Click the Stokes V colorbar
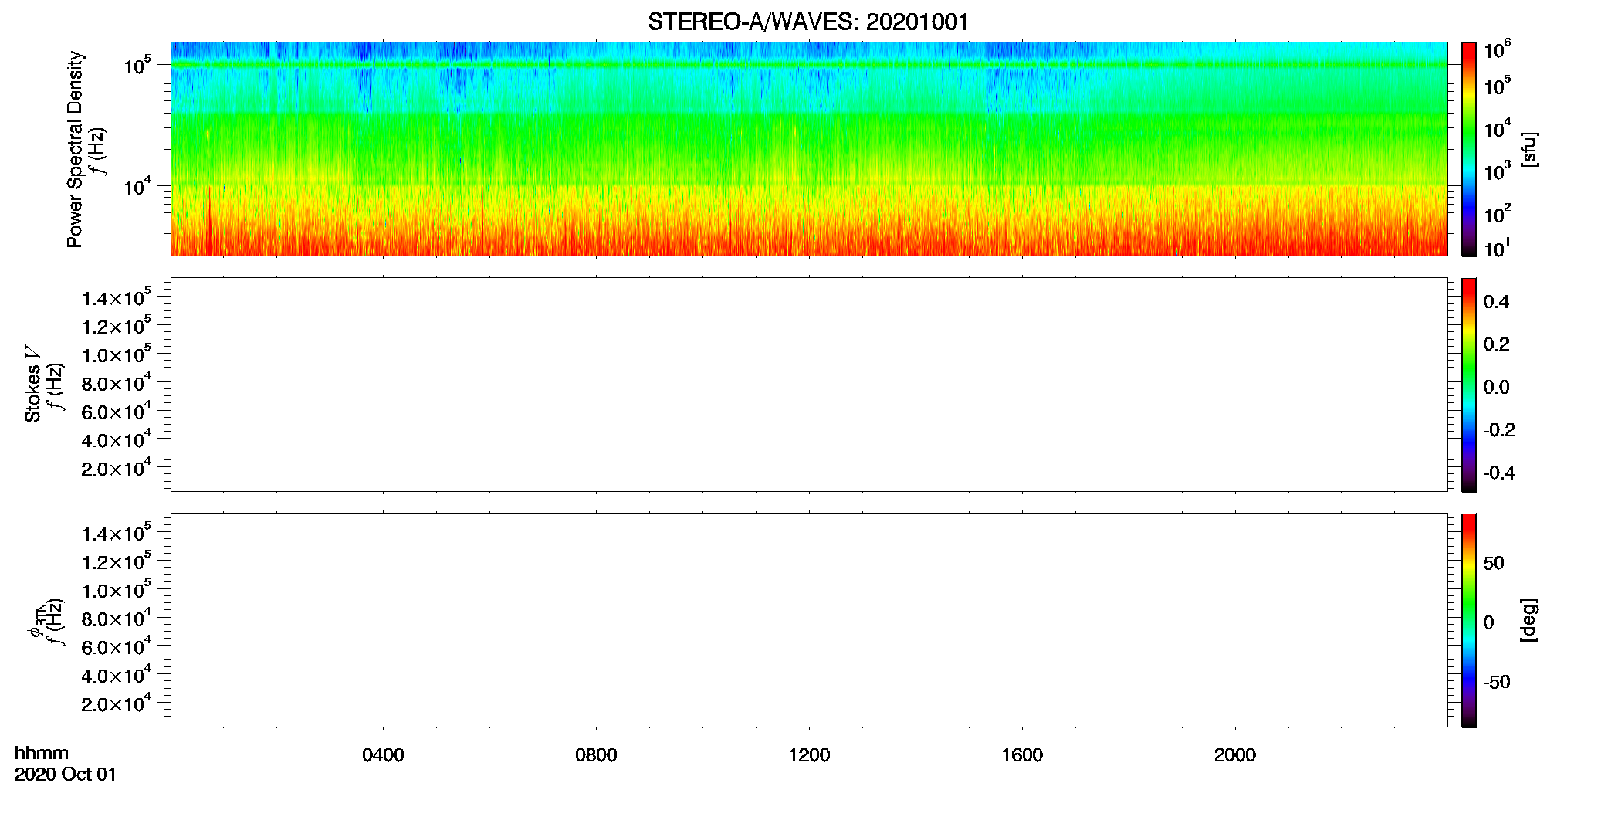The width and height of the screenshot is (1618, 834). [x=1469, y=385]
